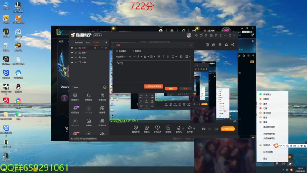Apply bold formatting with the B button
307x173 pixels.
point(159,57)
